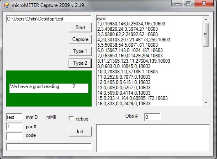Click the file path field C:\Users\Chris\Desktop\test
217x159 pixels.
[49, 19]
